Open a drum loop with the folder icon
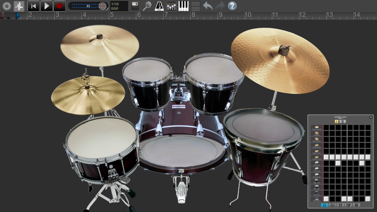The height and width of the screenshot is (212, 377). [333, 205]
